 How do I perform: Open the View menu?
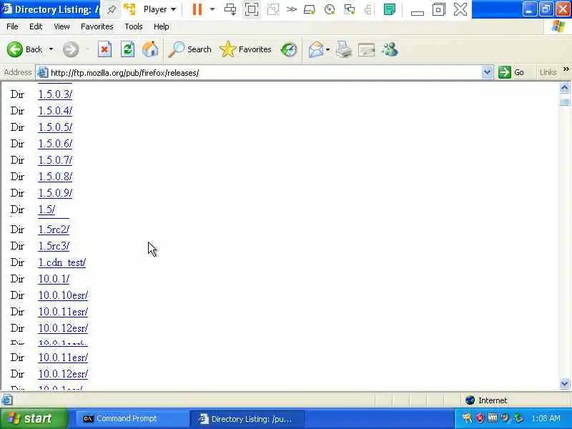pyautogui.click(x=61, y=26)
